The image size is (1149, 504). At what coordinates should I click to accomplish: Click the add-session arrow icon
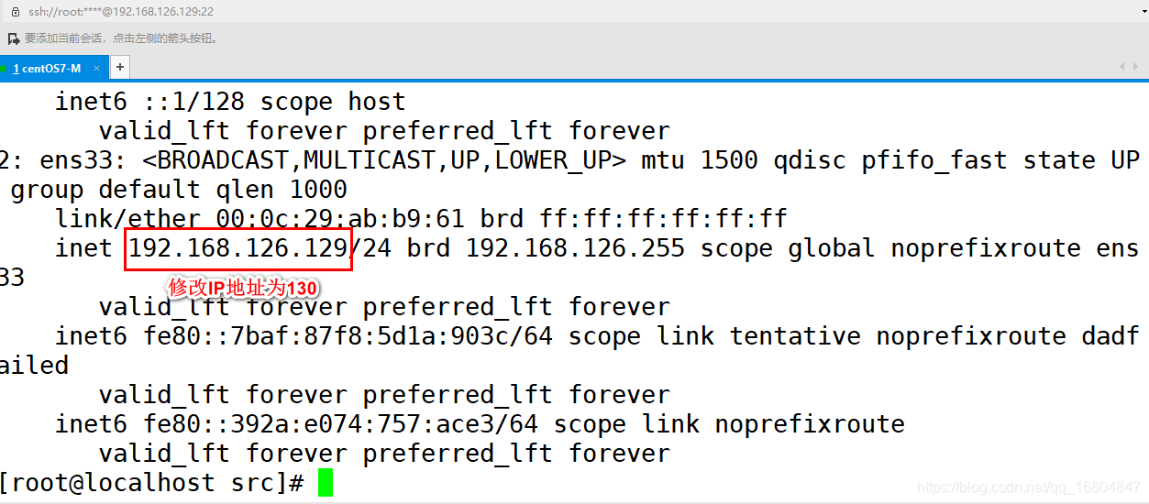(x=14, y=38)
